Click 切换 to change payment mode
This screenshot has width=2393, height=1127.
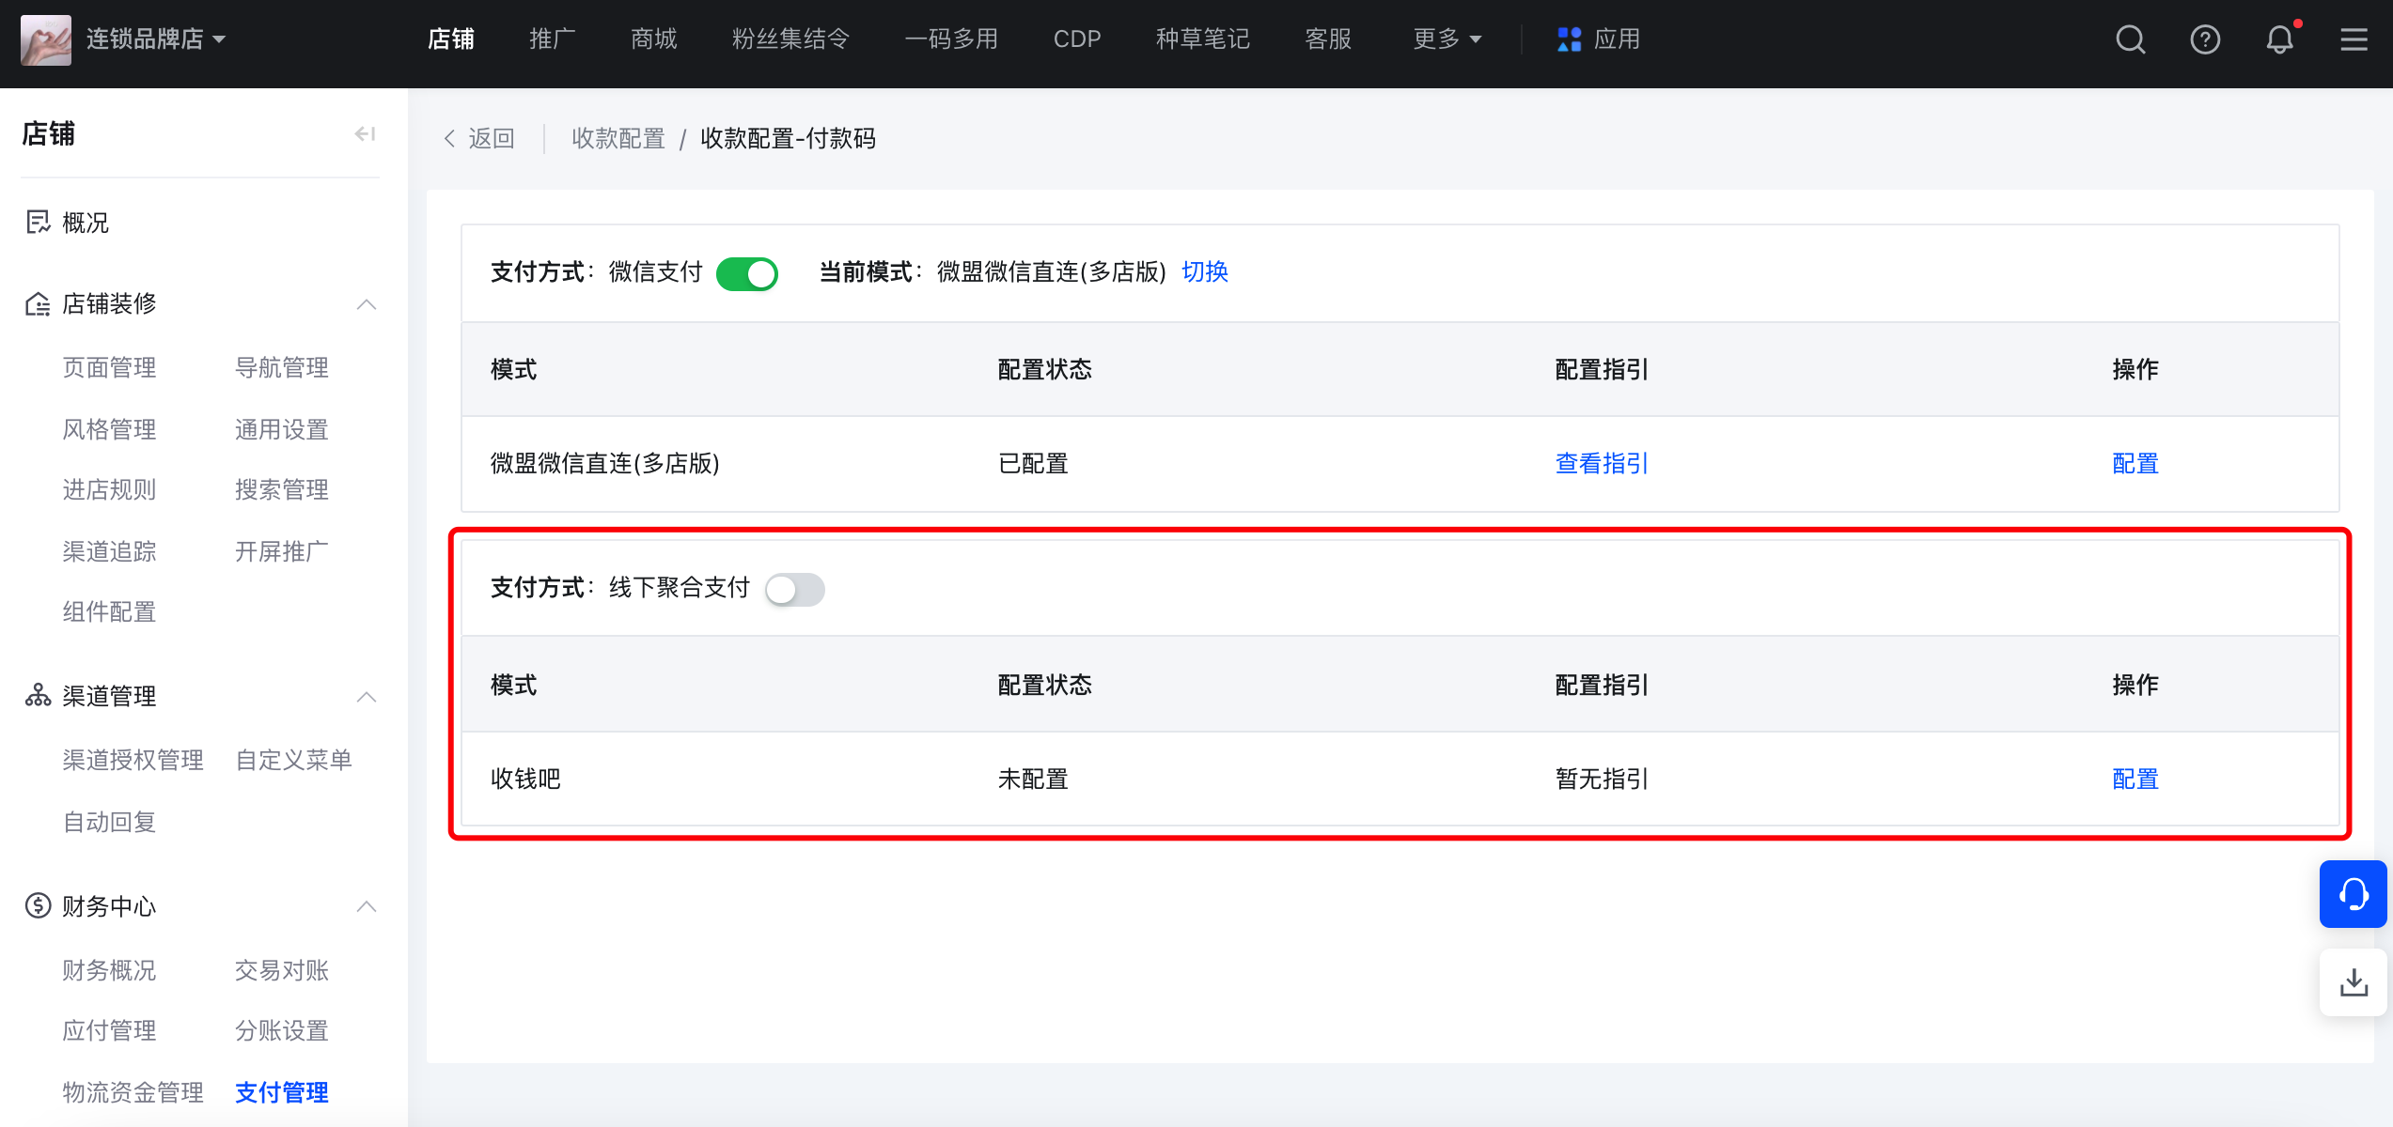coord(1204,271)
